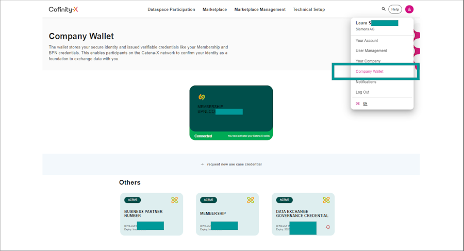Viewport: 464px width, 251px height.
Task: Open the Help button
Action: [395, 9]
